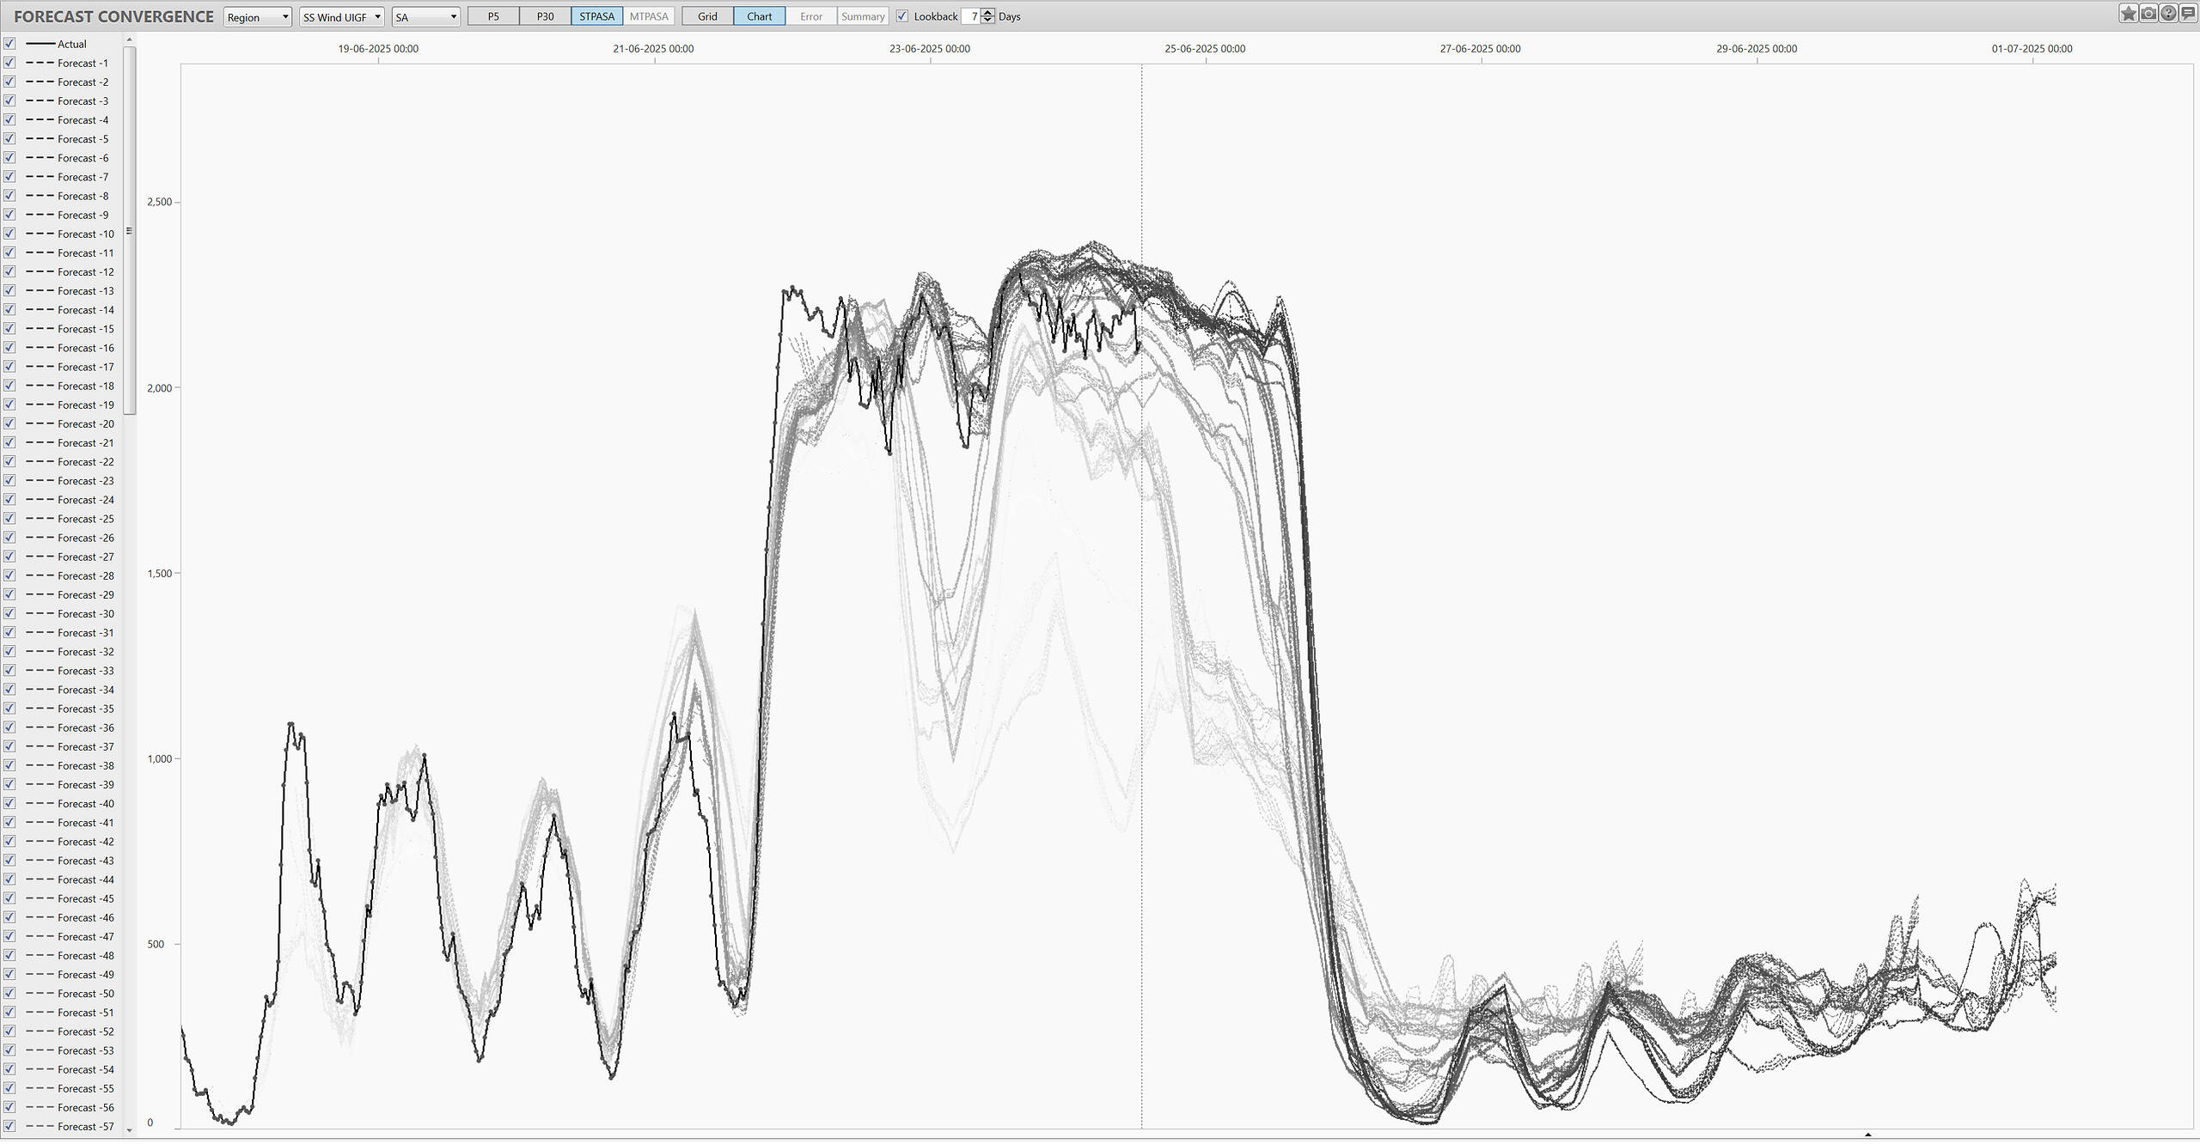Open the Error view
Screen dimensions: 2200x1144
click(811, 16)
